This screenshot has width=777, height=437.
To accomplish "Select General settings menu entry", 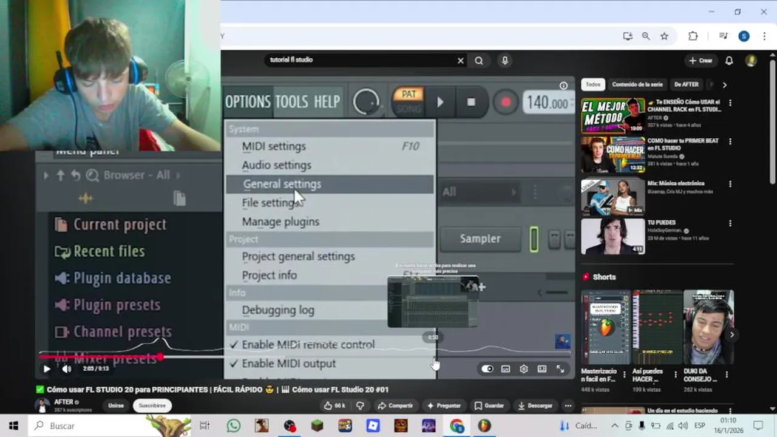I will pos(331,184).
